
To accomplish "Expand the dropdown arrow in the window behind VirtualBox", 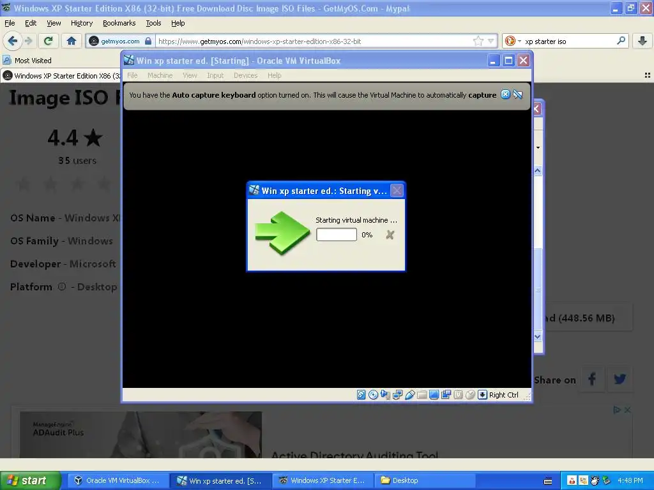I will point(538,147).
